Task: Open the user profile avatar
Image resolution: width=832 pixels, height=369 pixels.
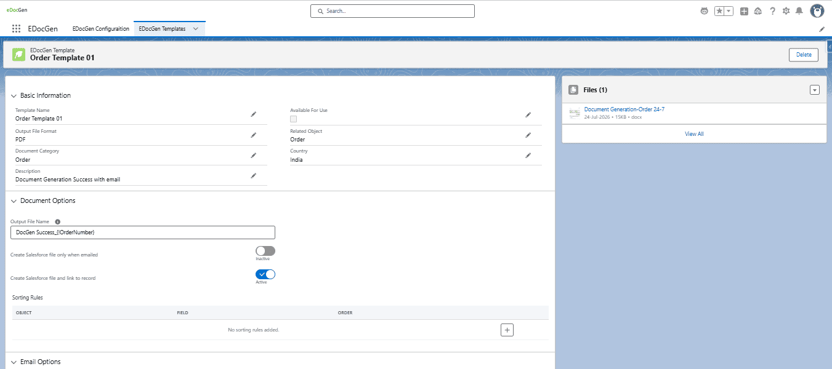Action: (817, 11)
